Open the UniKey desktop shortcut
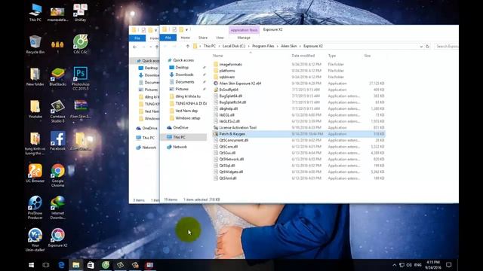Screen dimensions: 483x271 80,12
